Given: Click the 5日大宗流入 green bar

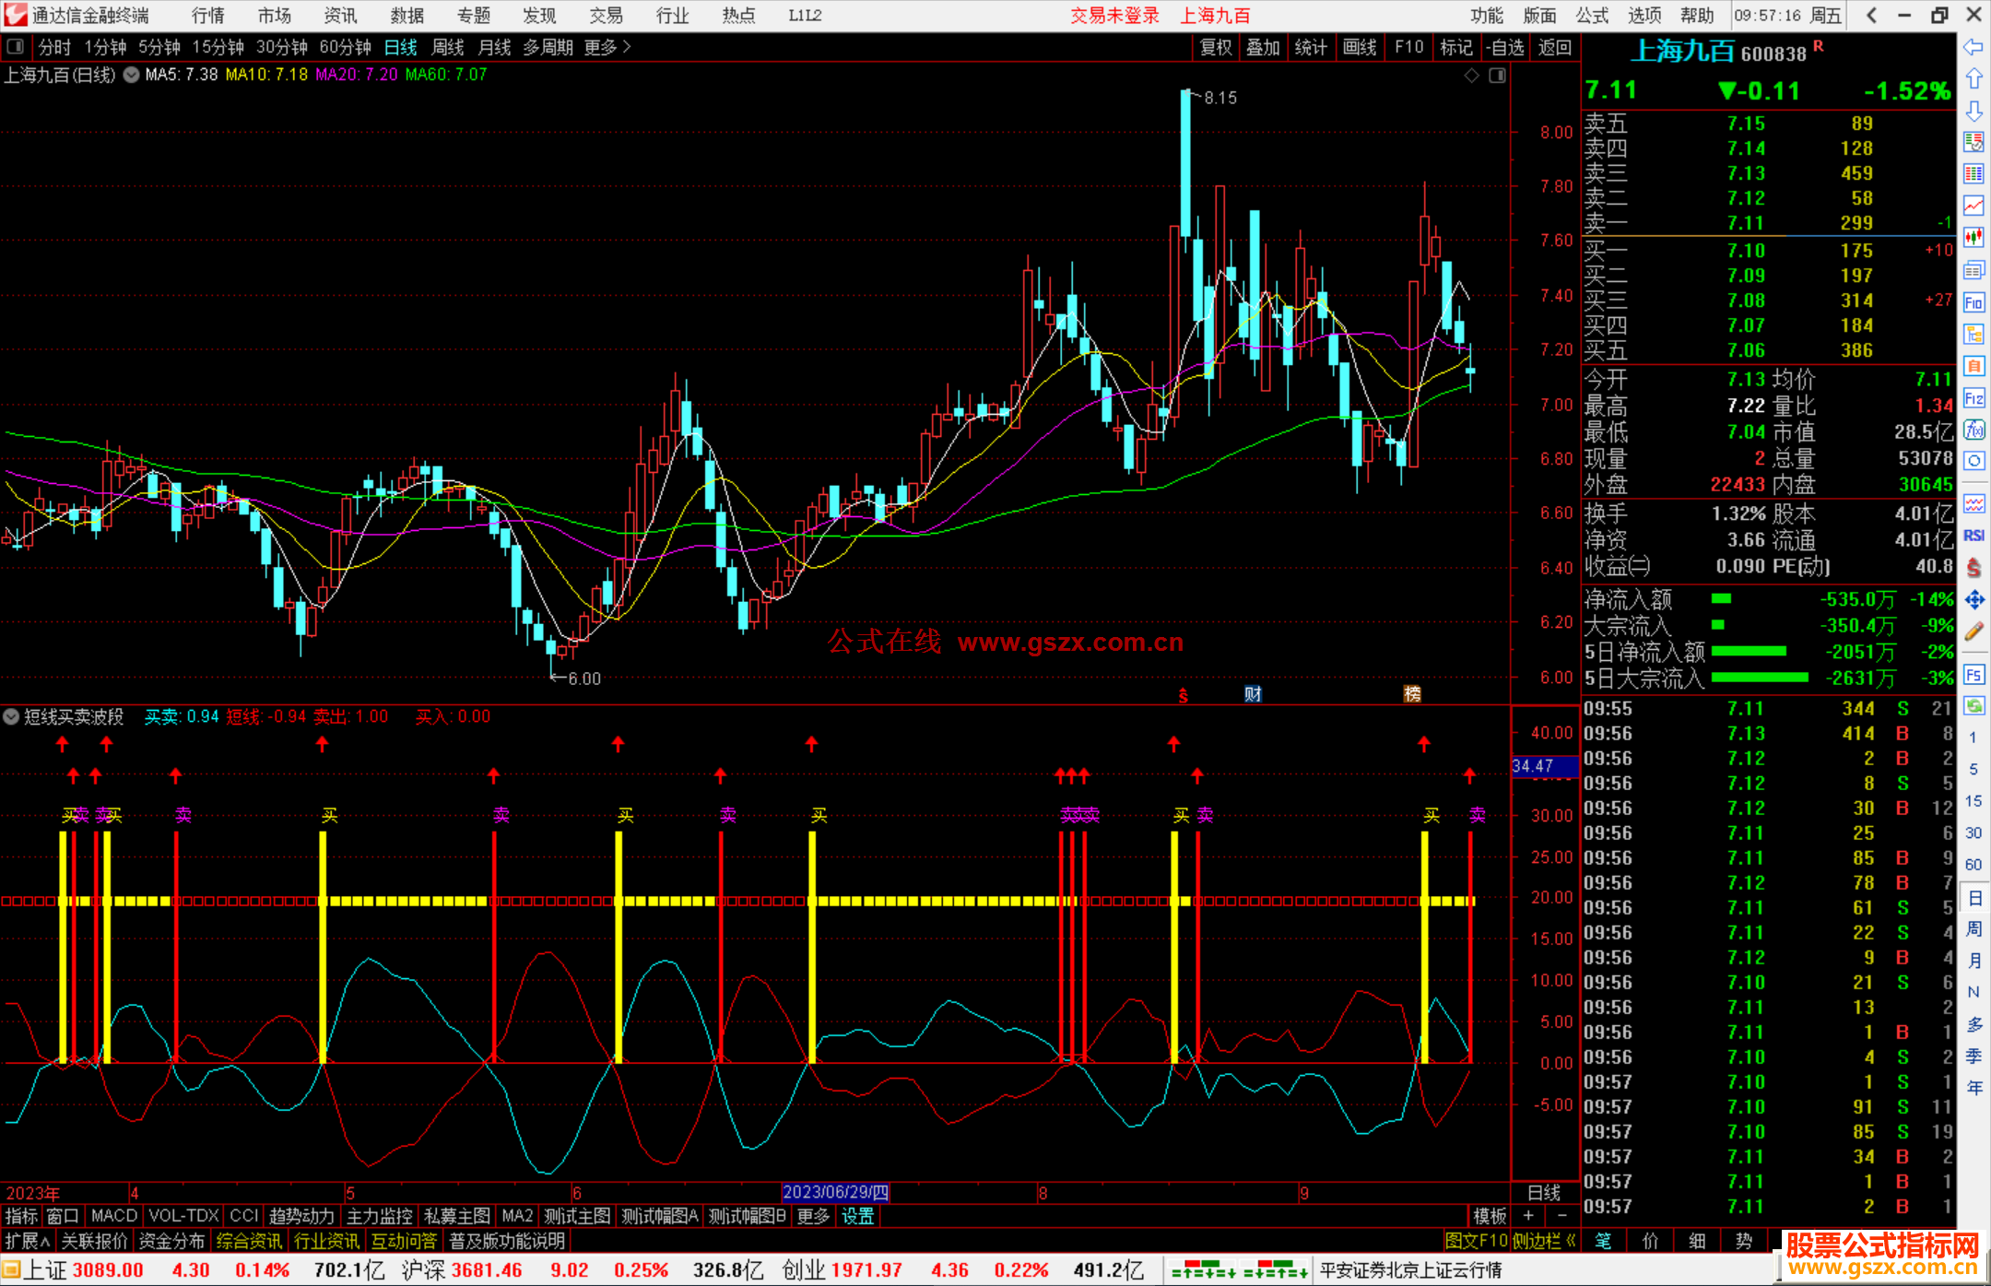Looking at the screenshot, I should click(x=1760, y=678).
